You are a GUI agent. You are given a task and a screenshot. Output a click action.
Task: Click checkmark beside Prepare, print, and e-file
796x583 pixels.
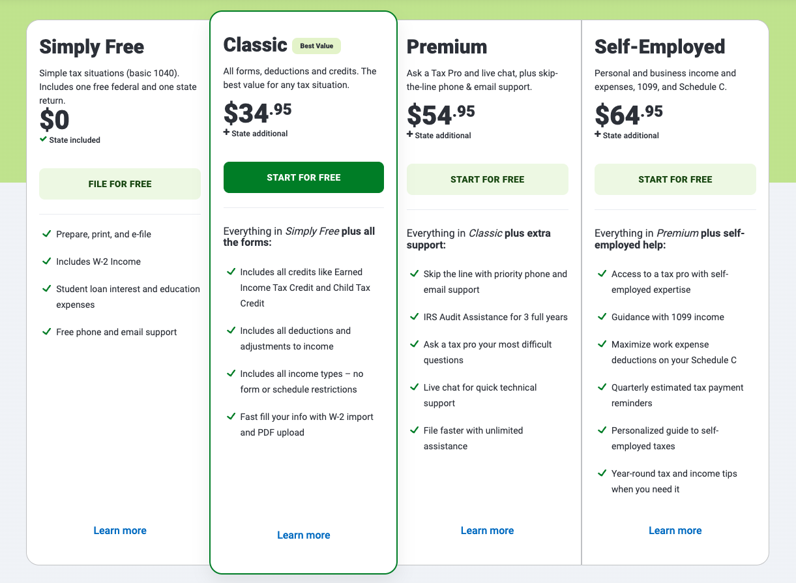click(x=46, y=233)
